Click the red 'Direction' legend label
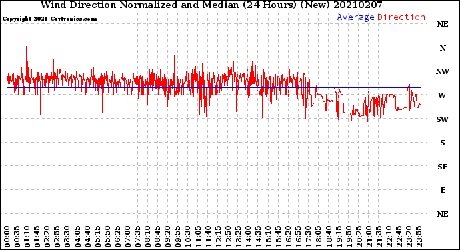Viewport: 460px width, 250px height. coord(401,17)
